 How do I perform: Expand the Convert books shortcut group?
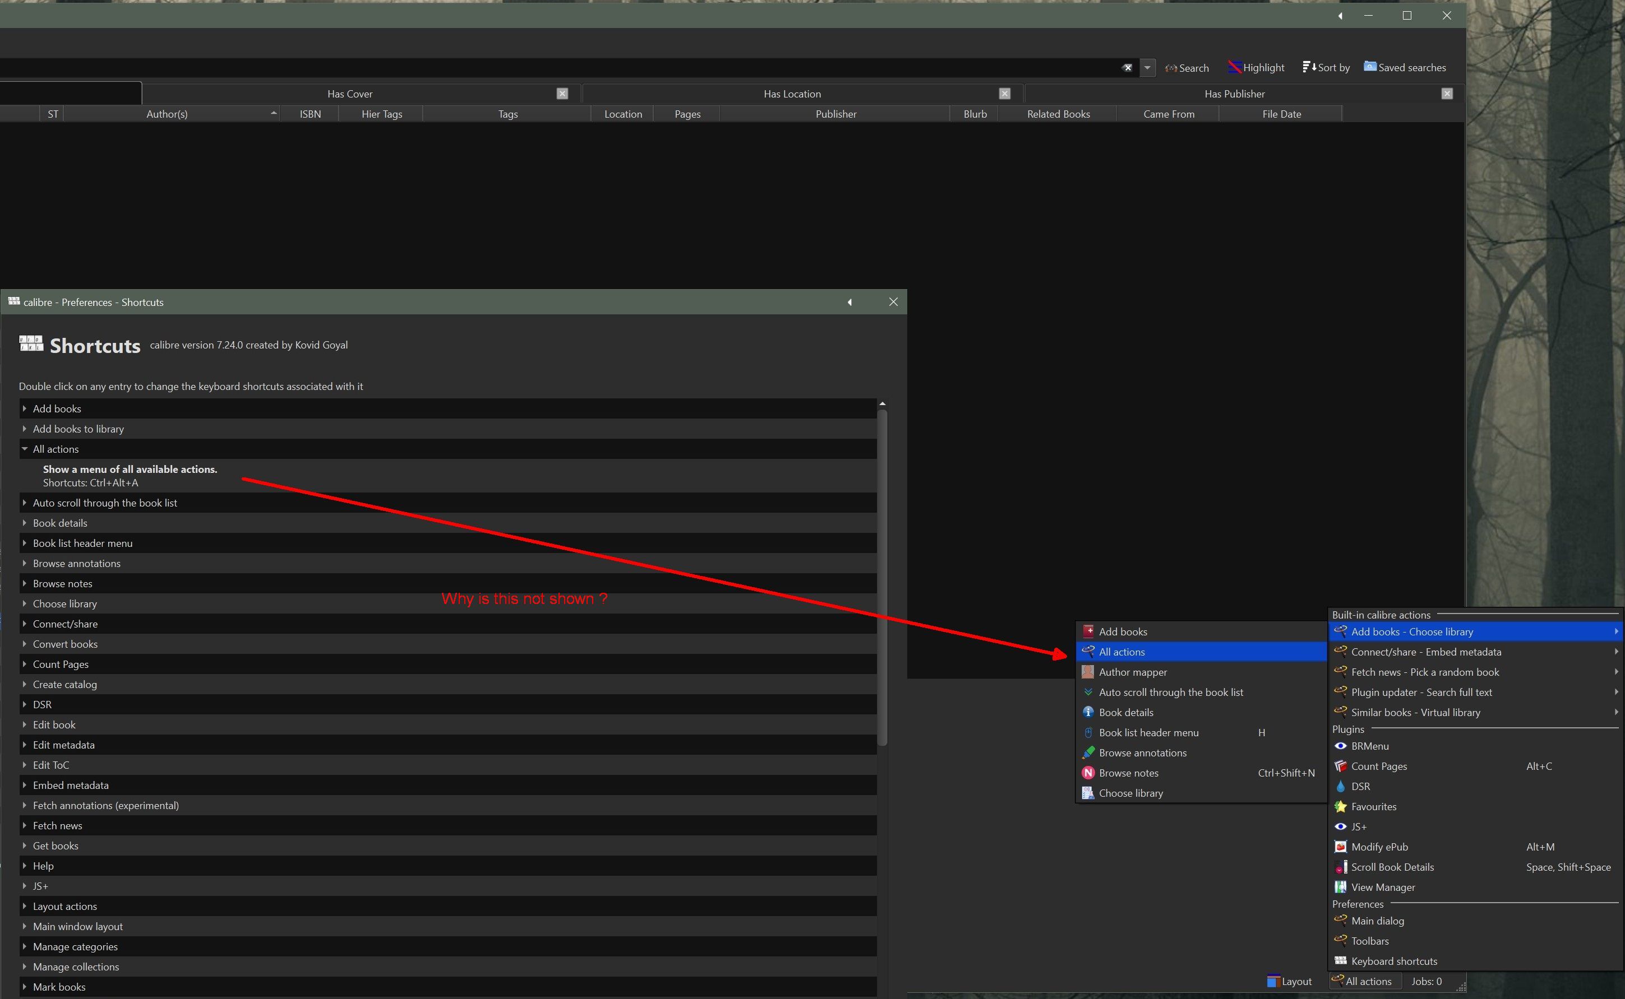25,644
